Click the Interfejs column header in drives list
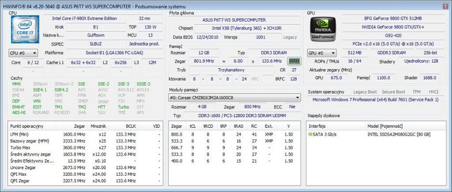This screenshot has width=452, height=192. pos(317,126)
